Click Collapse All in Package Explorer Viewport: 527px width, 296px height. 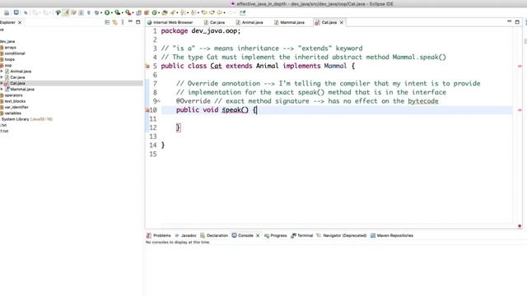tap(107, 22)
